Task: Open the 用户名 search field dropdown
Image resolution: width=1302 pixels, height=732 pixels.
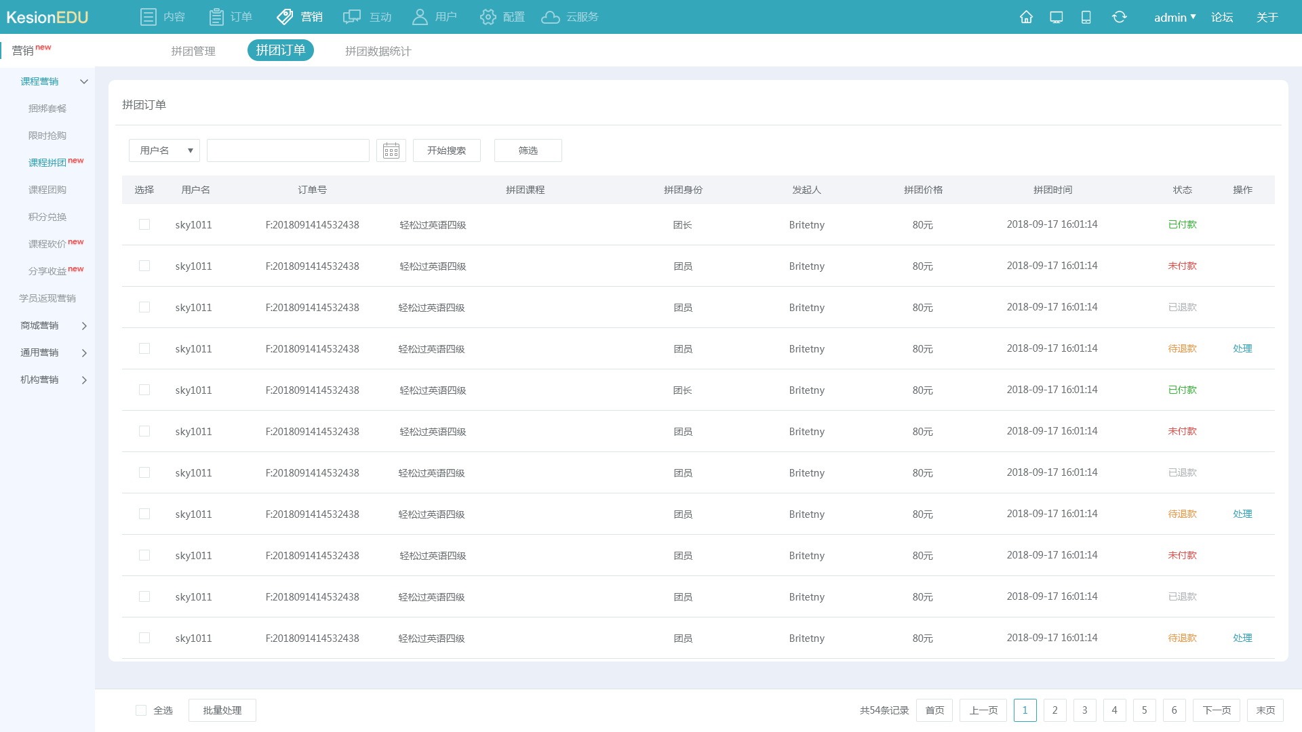Action: pyautogui.click(x=164, y=150)
